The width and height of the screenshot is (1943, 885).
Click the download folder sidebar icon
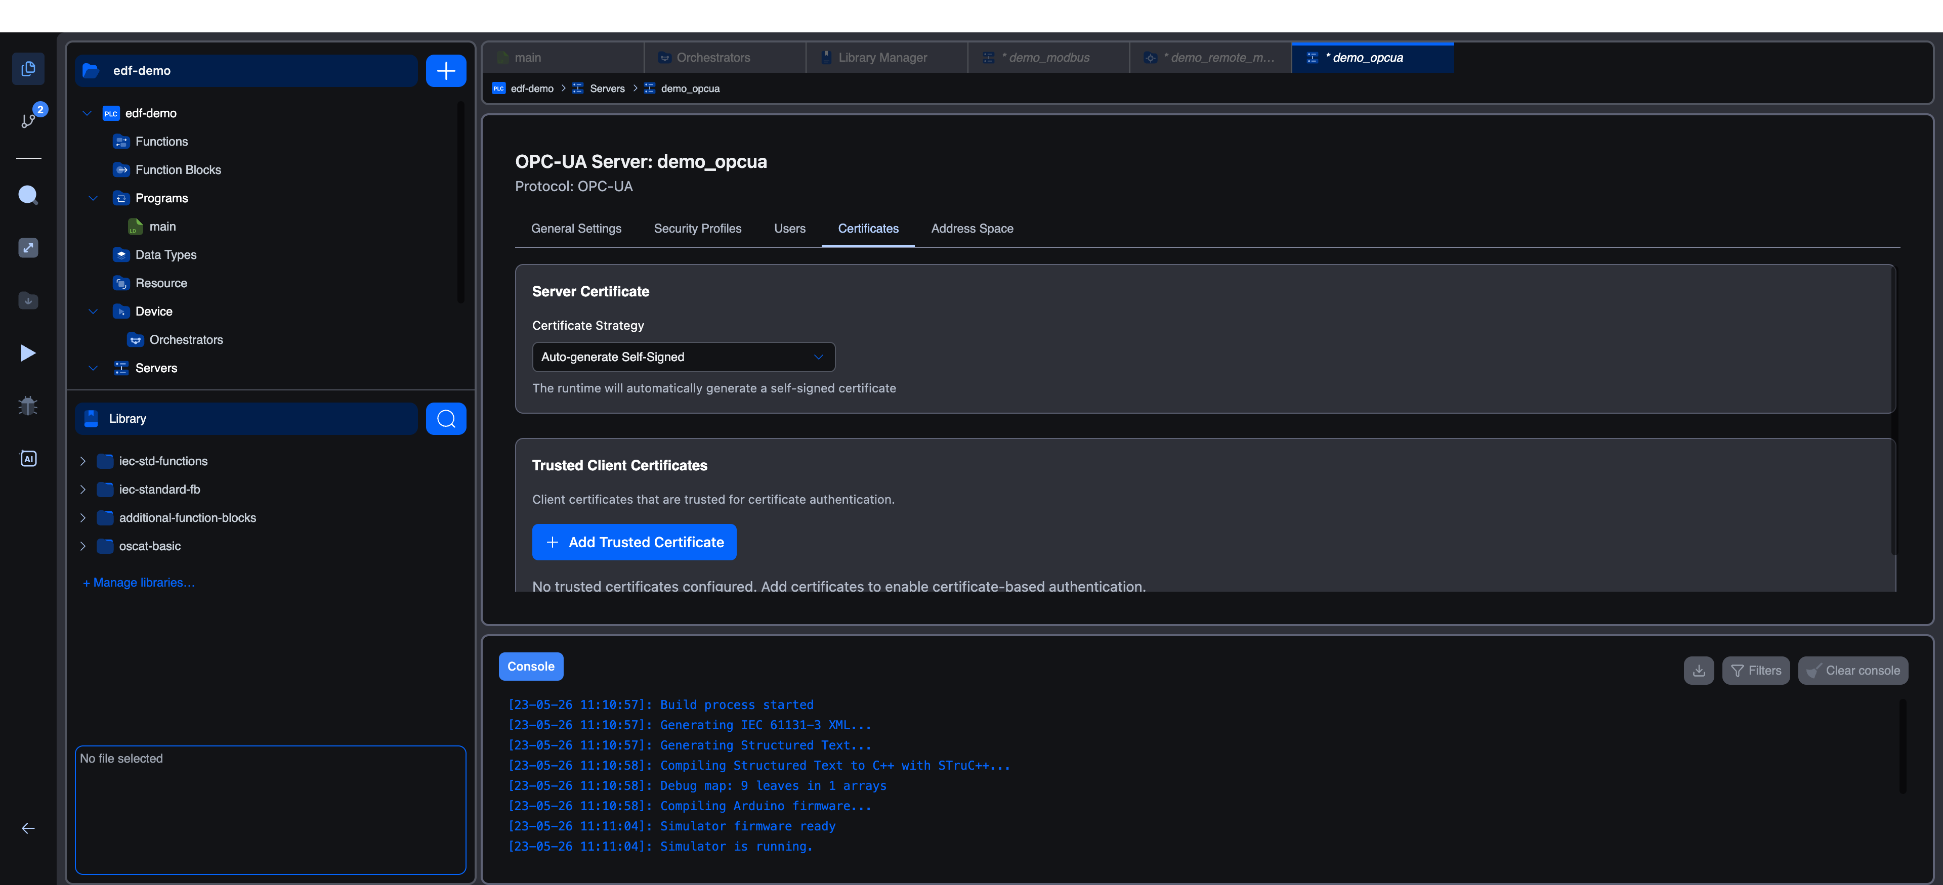point(28,300)
